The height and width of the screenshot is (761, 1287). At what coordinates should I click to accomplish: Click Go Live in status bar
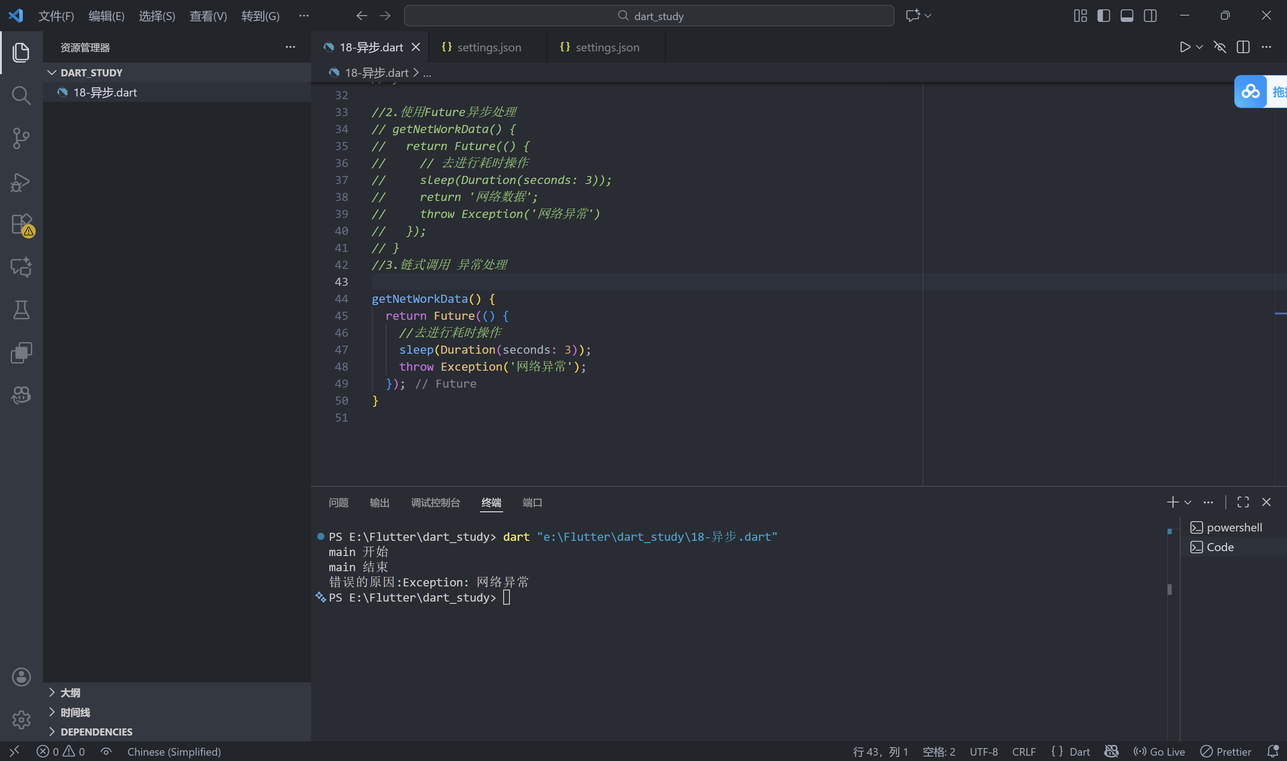tap(1159, 751)
